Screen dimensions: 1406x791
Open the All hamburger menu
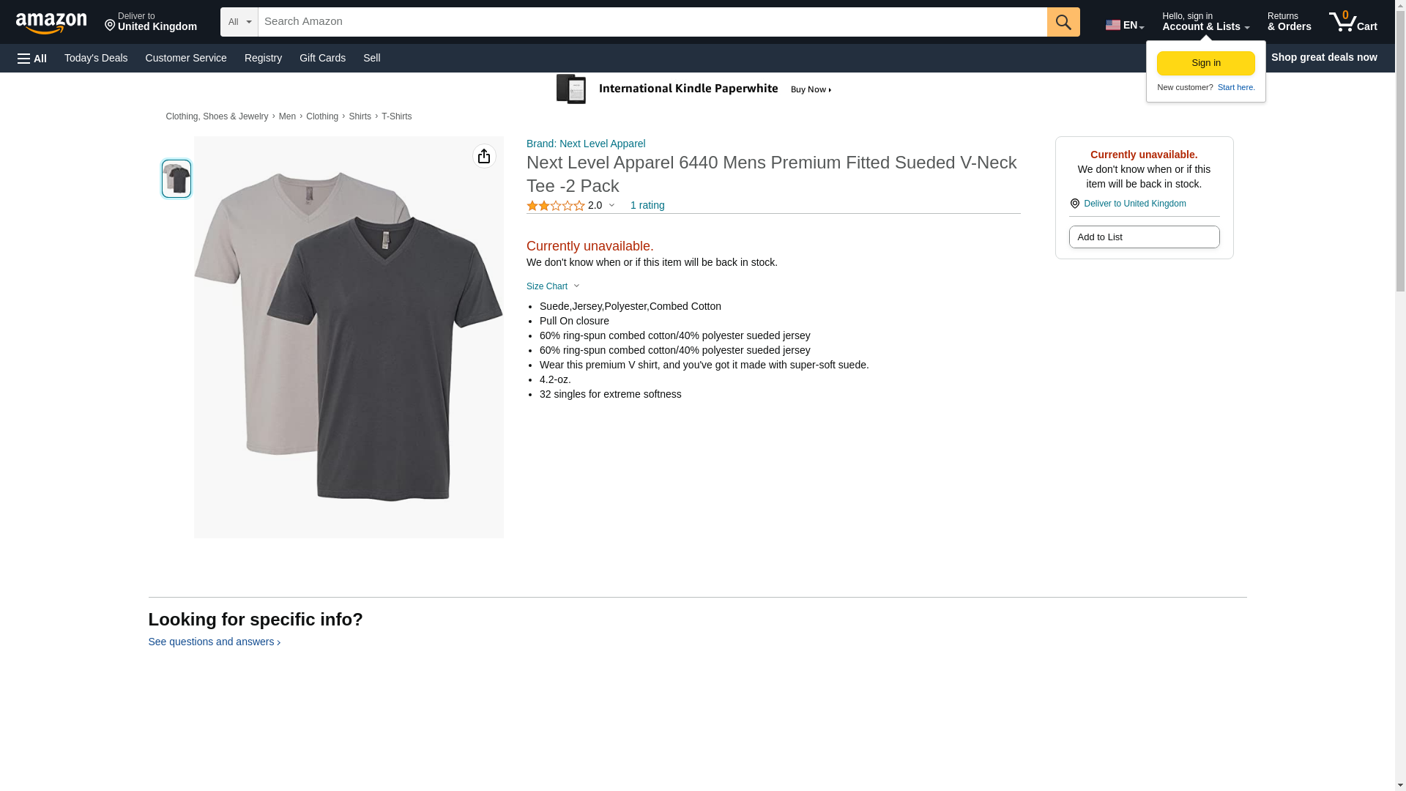(32, 58)
